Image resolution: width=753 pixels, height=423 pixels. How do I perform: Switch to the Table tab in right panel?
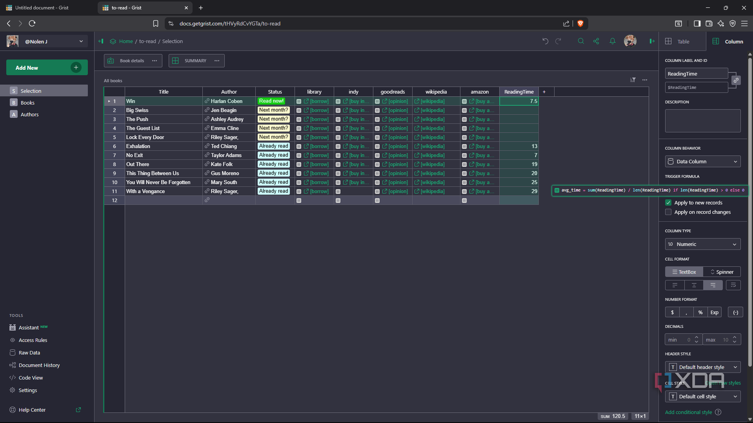682,41
